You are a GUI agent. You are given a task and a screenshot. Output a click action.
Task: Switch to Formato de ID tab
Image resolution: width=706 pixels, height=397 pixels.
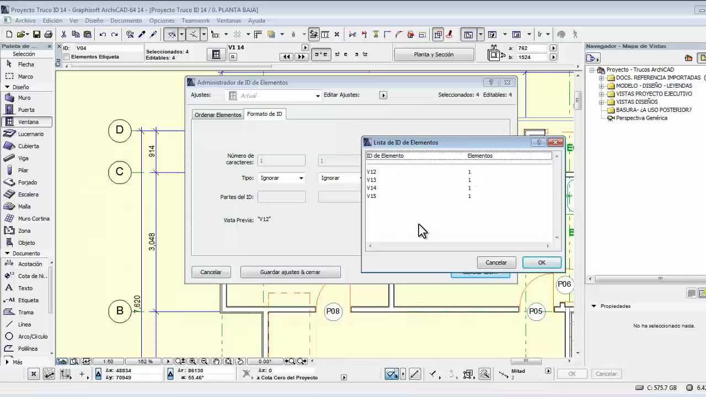tap(264, 114)
